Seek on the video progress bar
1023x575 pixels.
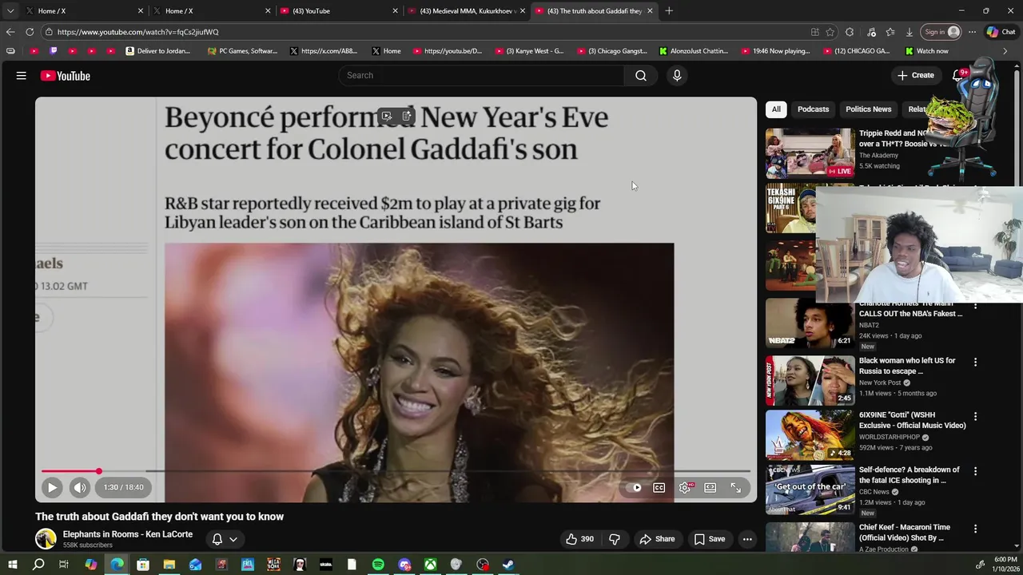tap(396, 471)
